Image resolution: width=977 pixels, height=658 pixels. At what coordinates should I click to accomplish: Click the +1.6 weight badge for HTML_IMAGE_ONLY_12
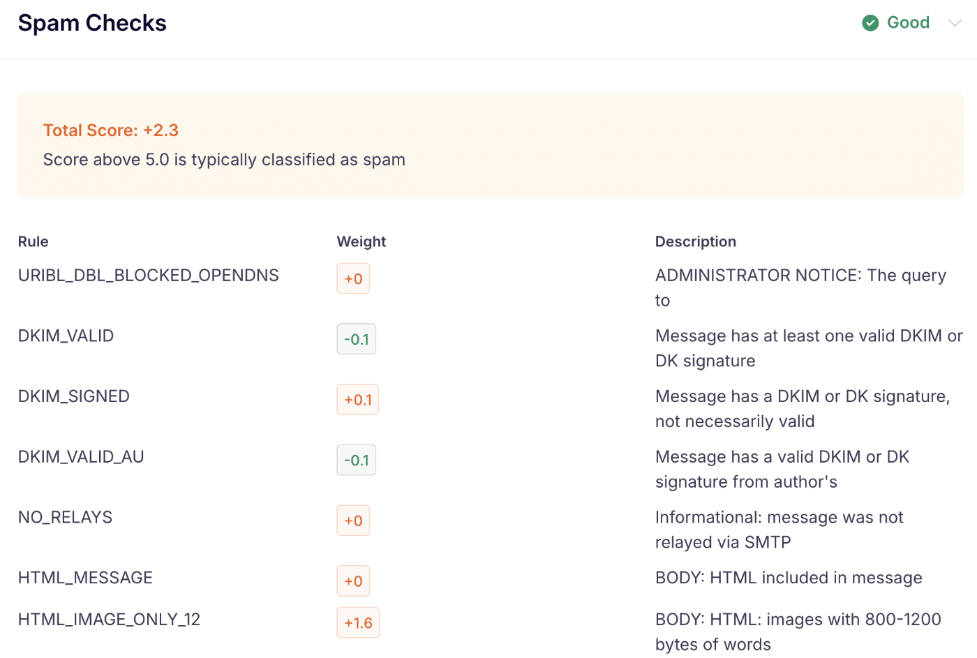358,623
